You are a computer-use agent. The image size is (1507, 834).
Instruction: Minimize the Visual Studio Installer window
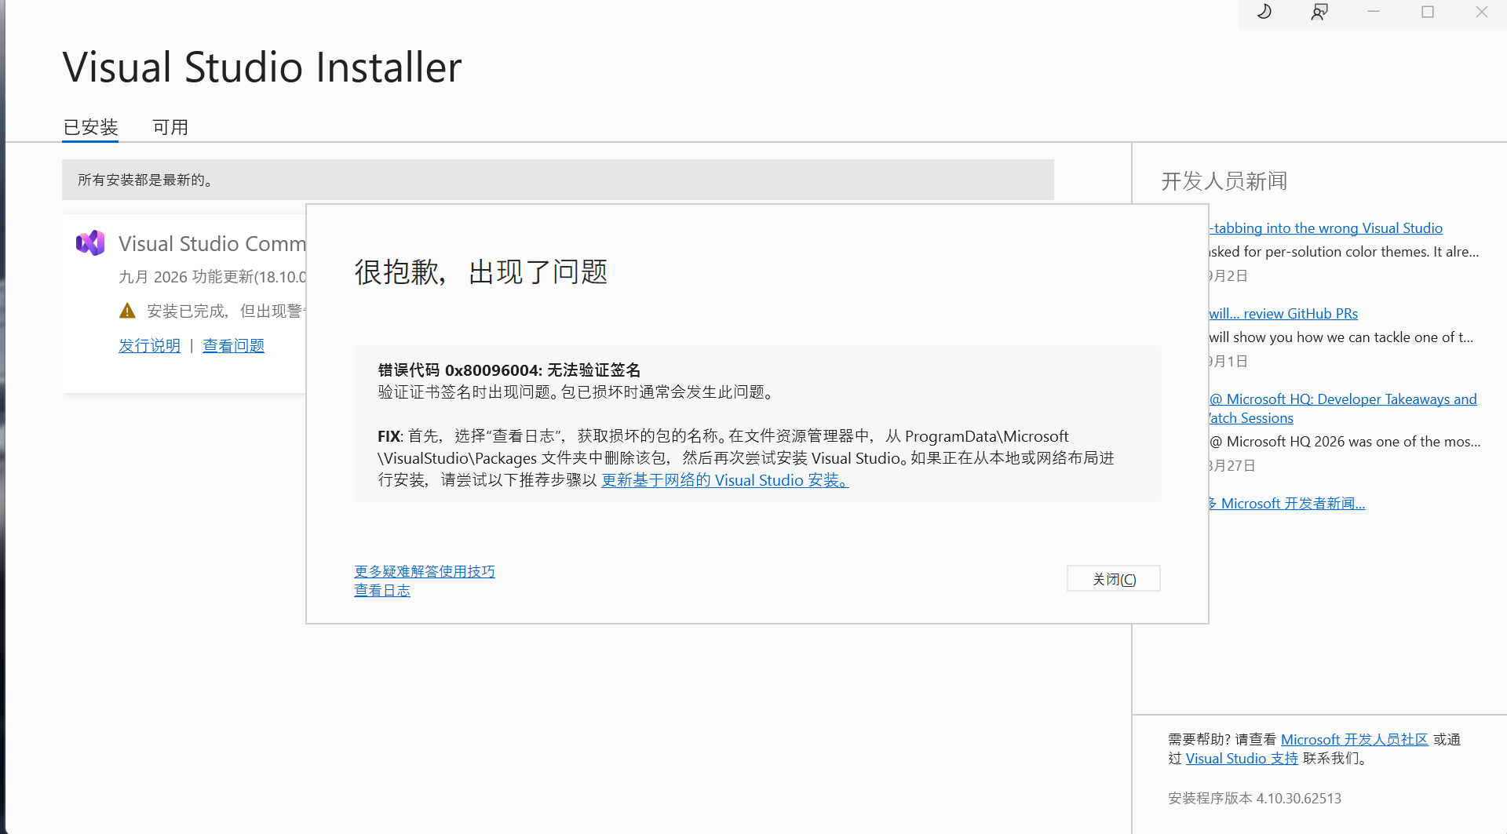tap(1374, 12)
